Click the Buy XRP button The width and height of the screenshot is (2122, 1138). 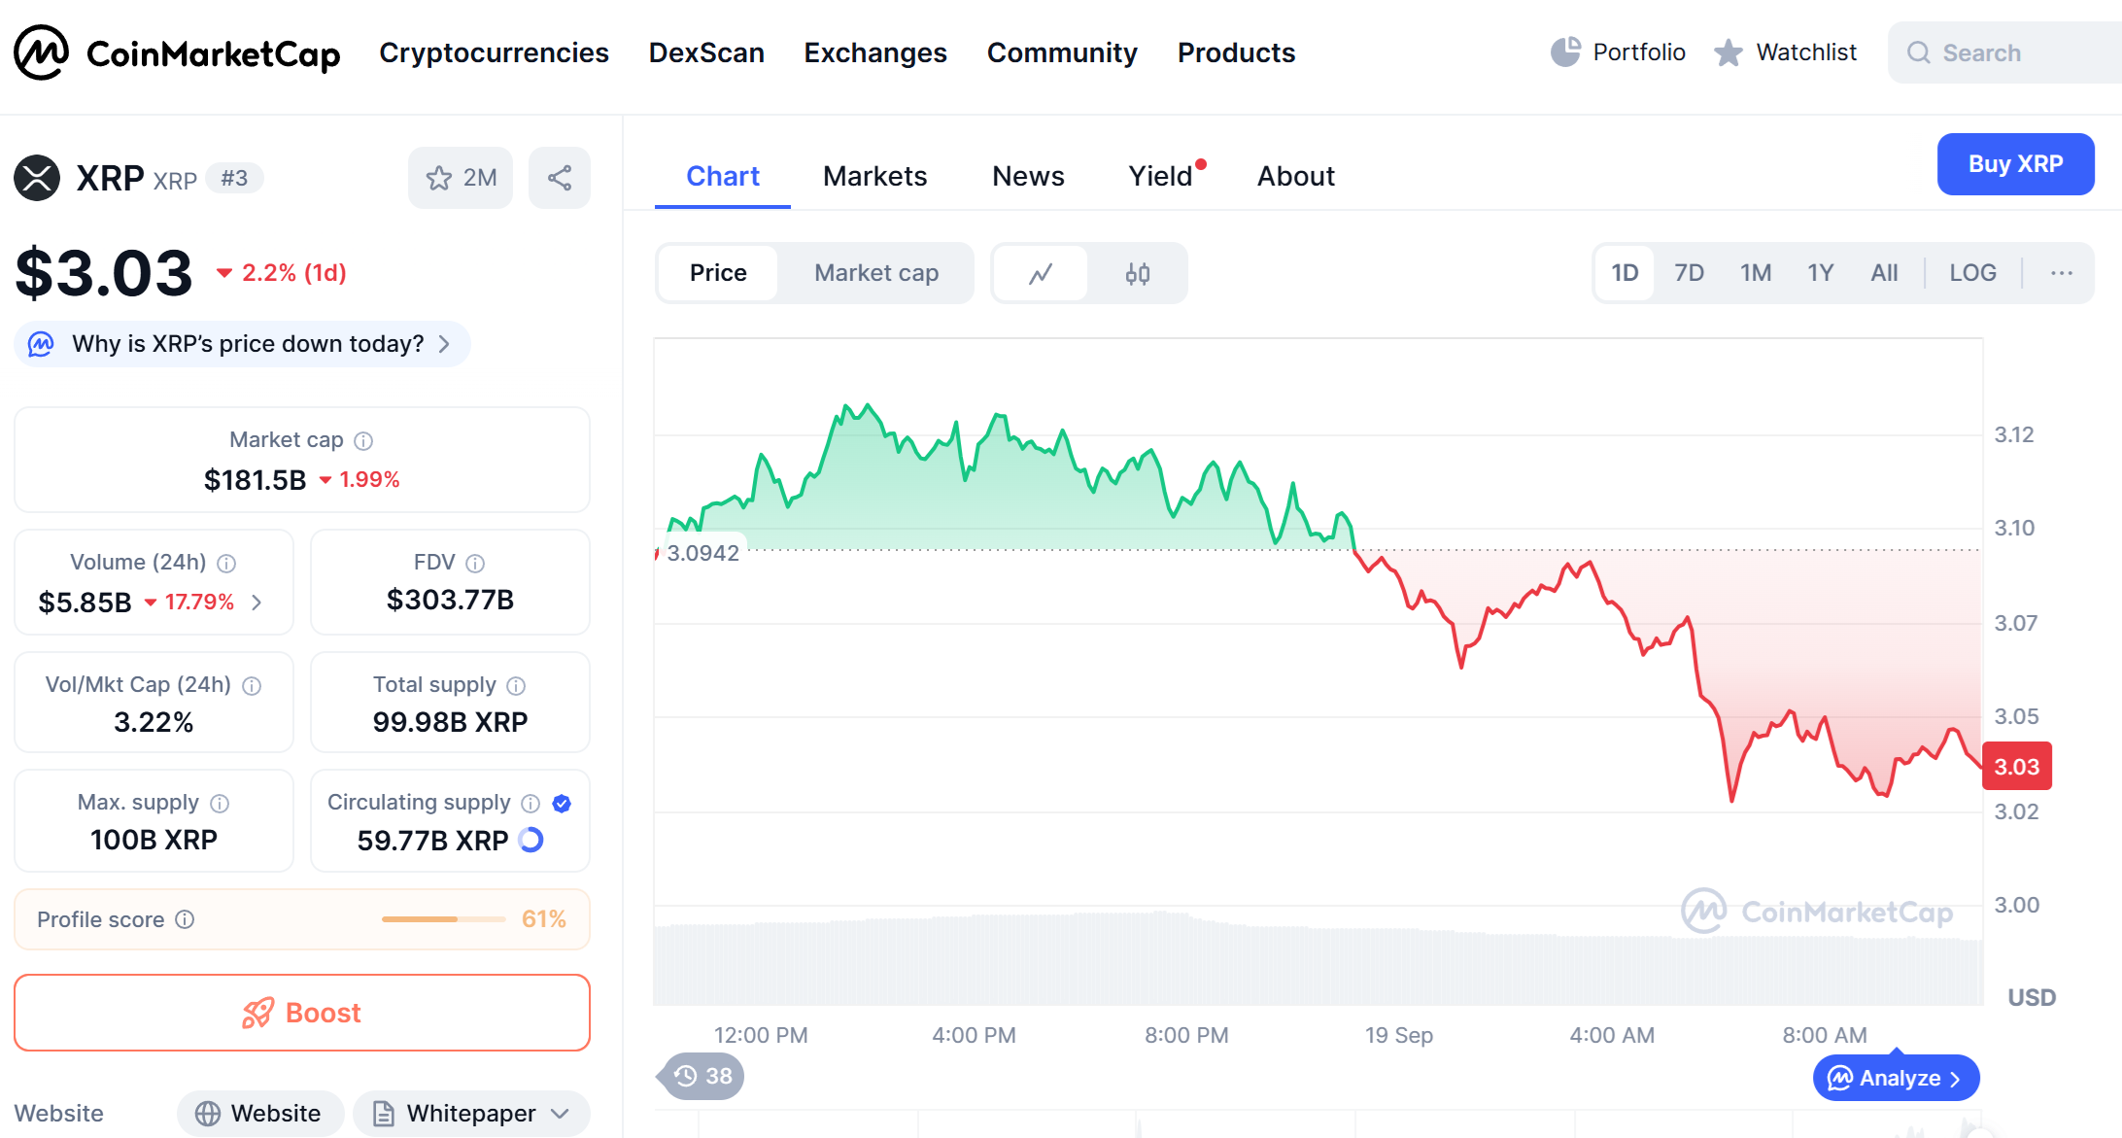2014,164
